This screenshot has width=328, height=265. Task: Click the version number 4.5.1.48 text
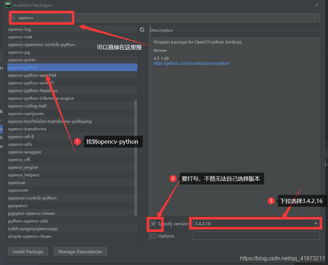(x=161, y=59)
